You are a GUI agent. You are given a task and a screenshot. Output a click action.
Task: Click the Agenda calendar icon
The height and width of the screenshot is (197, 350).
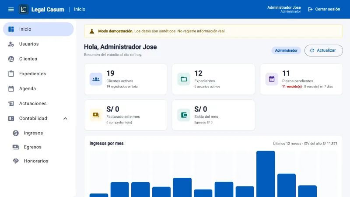(x=11, y=89)
